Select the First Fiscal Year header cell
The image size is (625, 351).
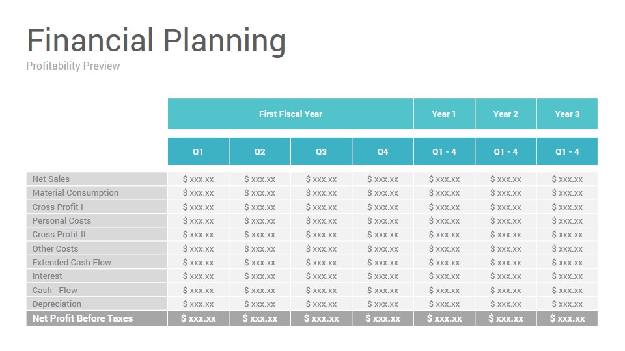[290, 114]
